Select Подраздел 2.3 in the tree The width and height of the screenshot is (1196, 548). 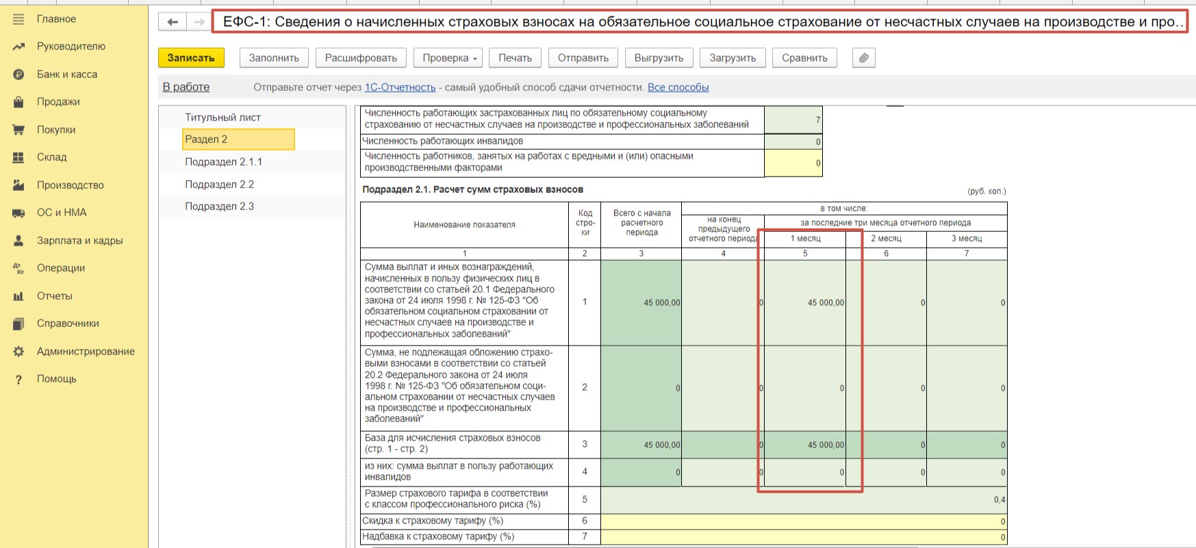[220, 207]
